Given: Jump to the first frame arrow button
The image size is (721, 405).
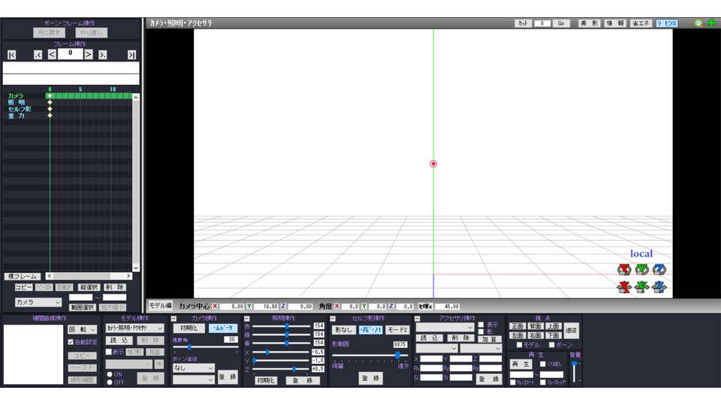Looking at the screenshot, I should coord(11,55).
